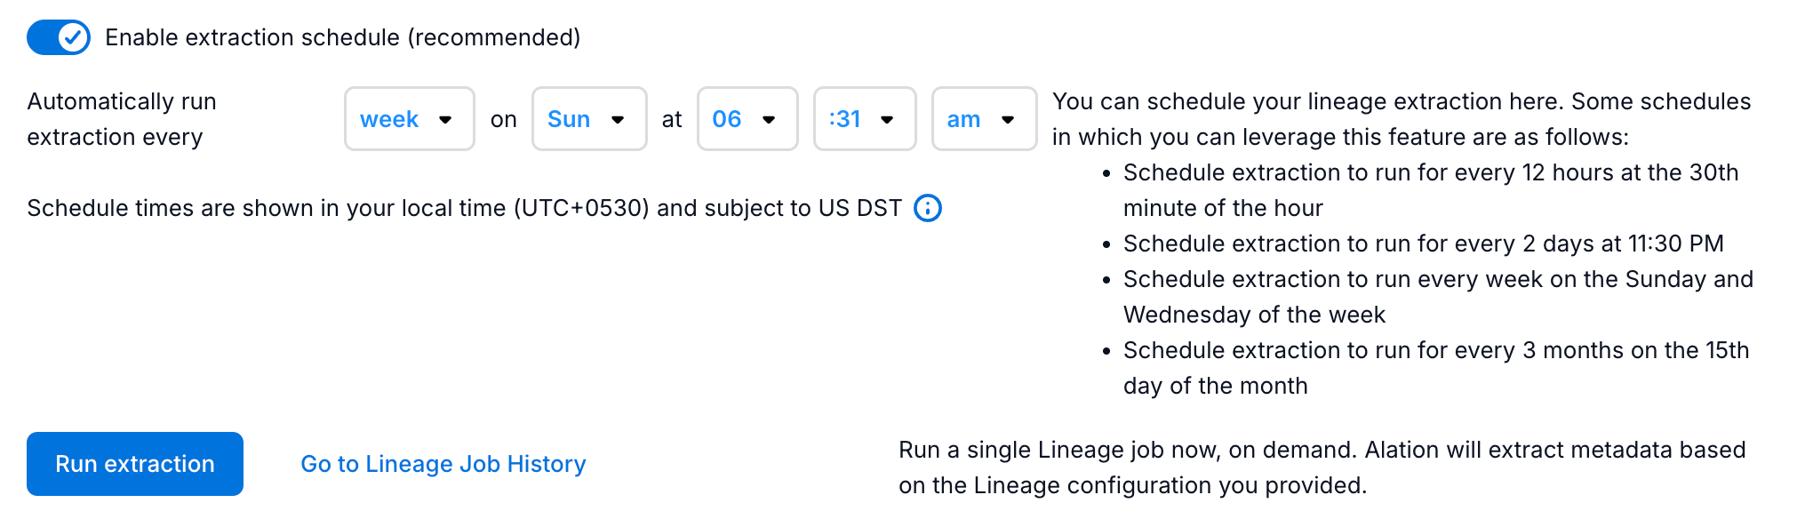
Task: Click the caret arrow next to am
Action: 1008,120
